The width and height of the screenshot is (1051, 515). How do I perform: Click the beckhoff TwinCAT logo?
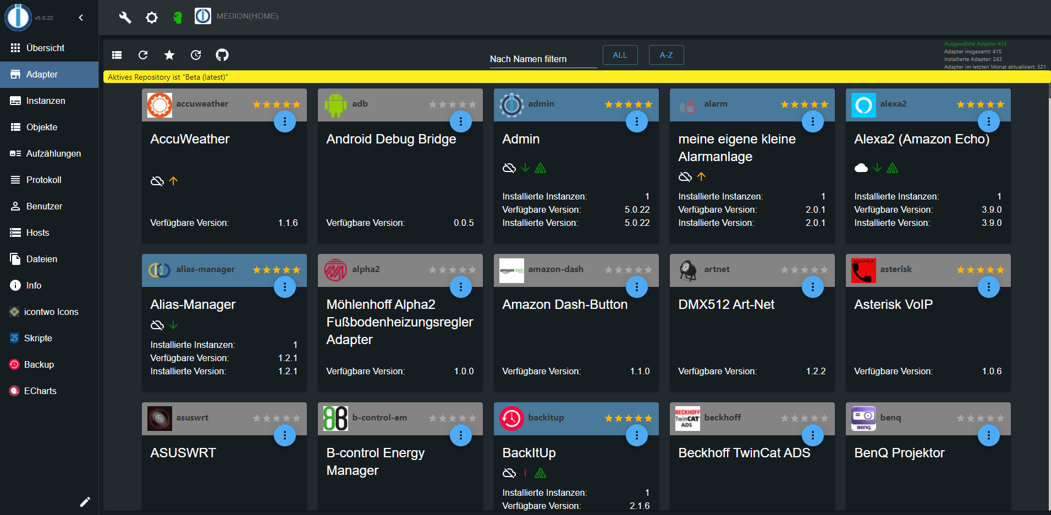(x=687, y=419)
